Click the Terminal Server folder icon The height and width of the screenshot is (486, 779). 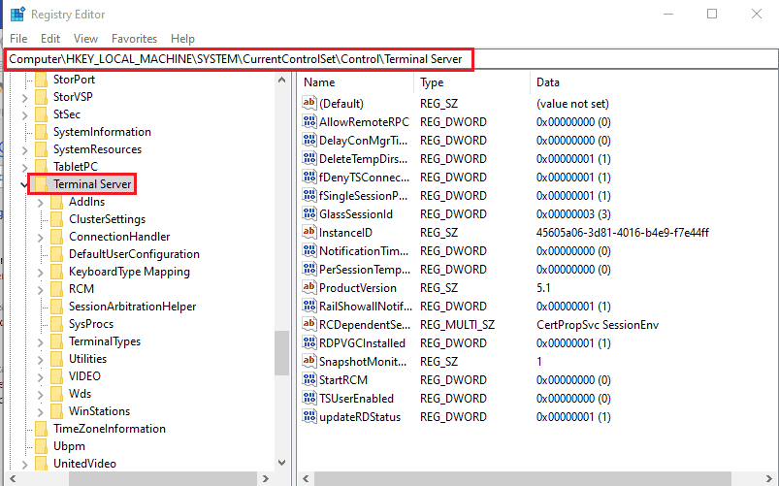pos(41,184)
